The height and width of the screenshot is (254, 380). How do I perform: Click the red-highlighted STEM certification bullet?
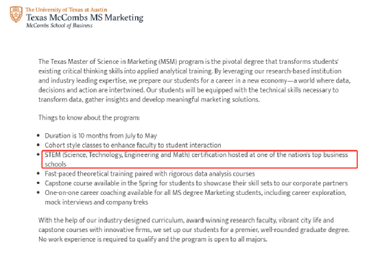coord(200,159)
